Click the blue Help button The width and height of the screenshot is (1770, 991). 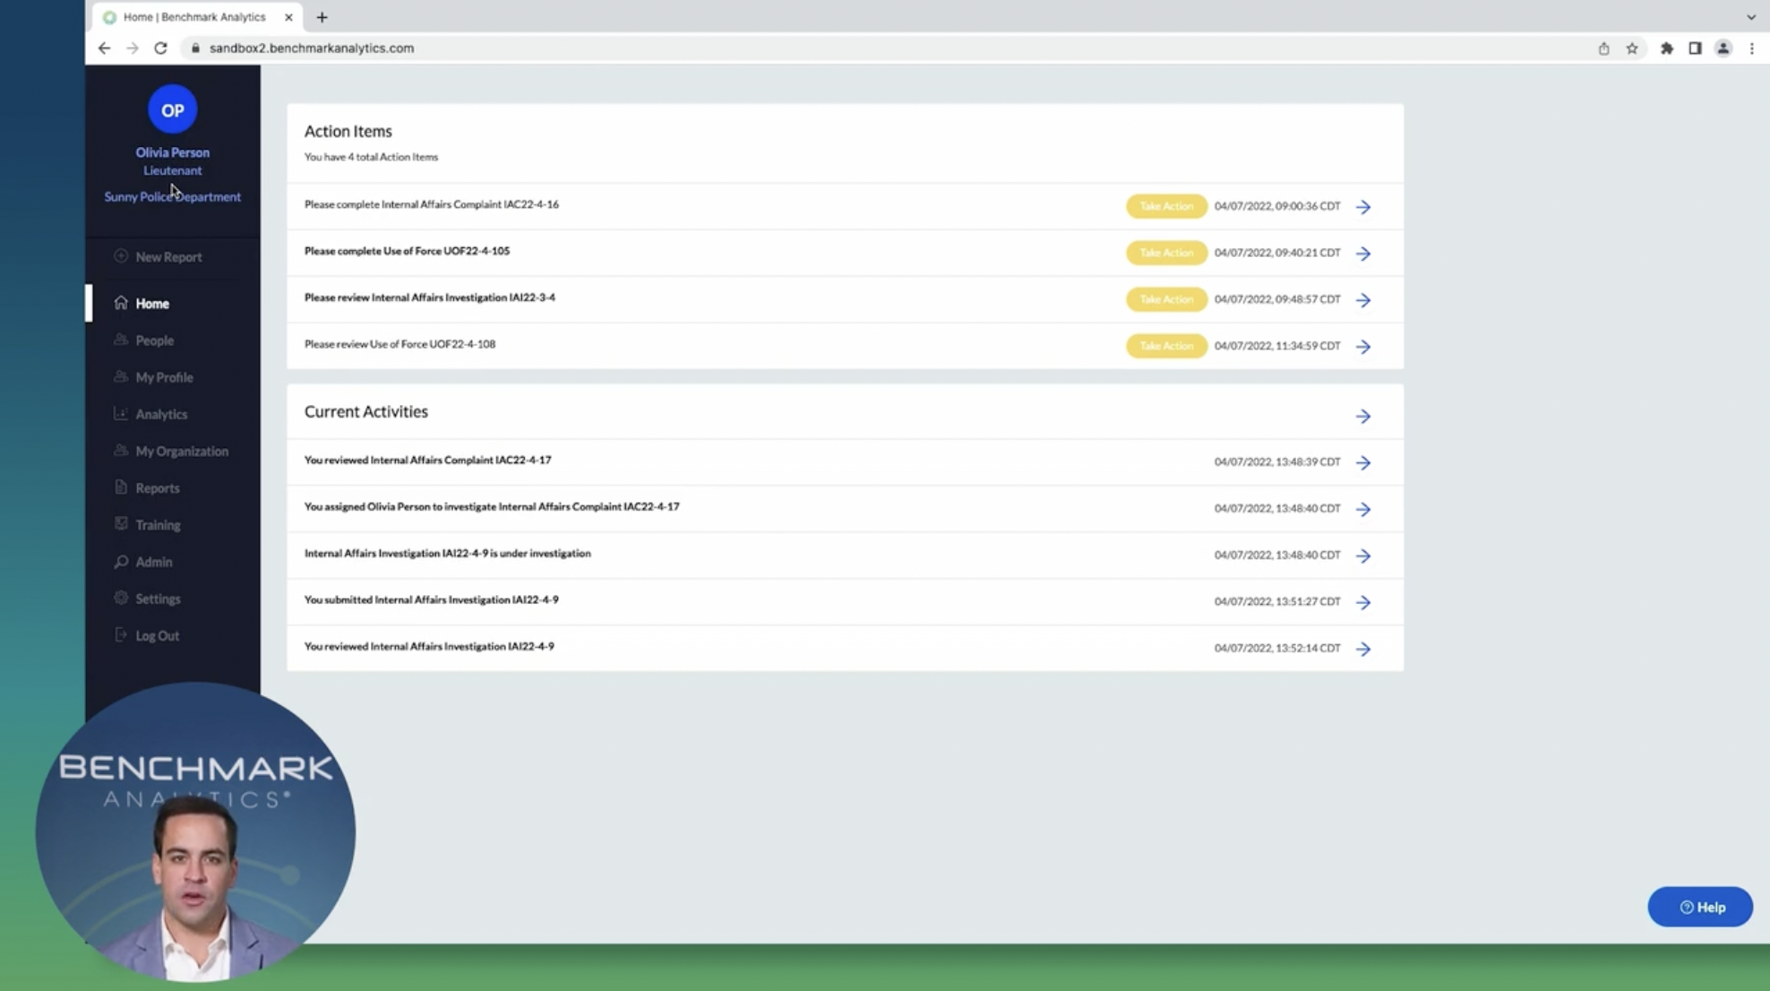pyautogui.click(x=1700, y=907)
